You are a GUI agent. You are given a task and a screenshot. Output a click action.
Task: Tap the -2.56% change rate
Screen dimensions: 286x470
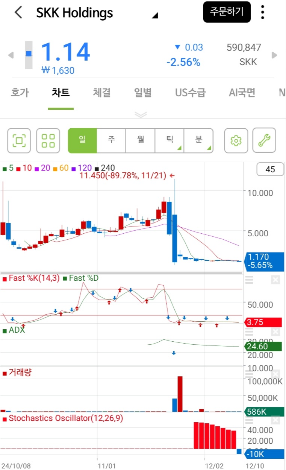[183, 62]
